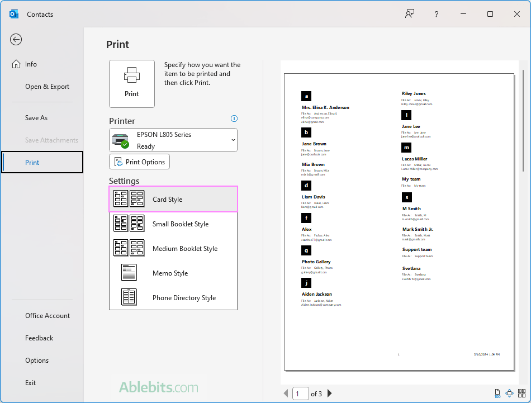Select Phone Directory Style setting
The image size is (531, 403).
pyautogui.click(x=173, y=298)
